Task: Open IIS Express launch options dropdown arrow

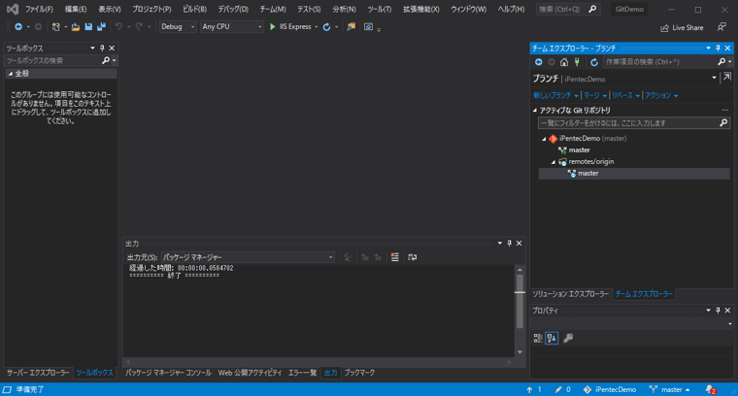Action: pos(316,27)
